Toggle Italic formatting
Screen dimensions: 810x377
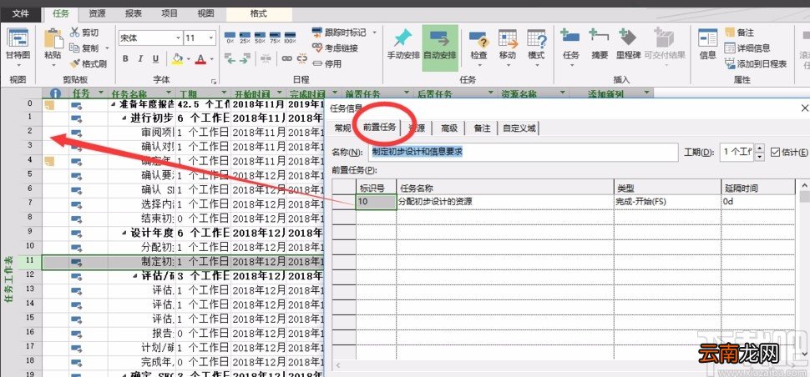[141, 58]
